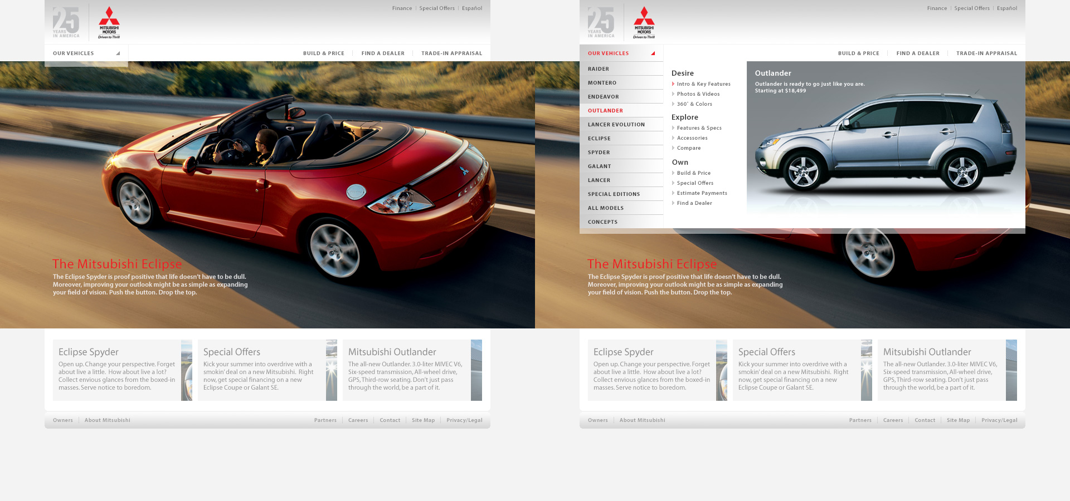The image size is (1070, 501).
Task: Open Accessories under Explore
Action: (x=692, y=138)
